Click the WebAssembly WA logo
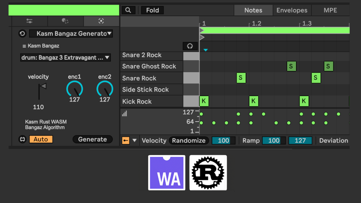The image size is (361, 203). 167,173
